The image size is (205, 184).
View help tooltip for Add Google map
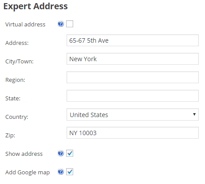pos(60,172)
